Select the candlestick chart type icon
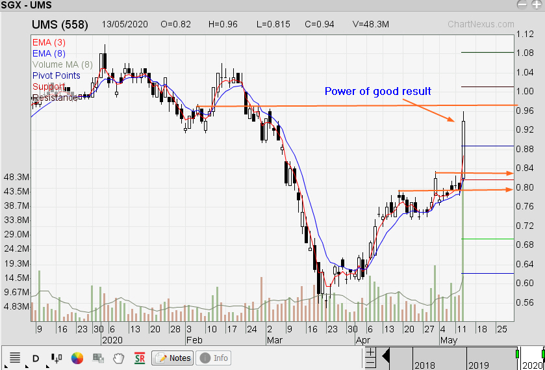Viewport: 545px width, 370px height. [57, 358]
